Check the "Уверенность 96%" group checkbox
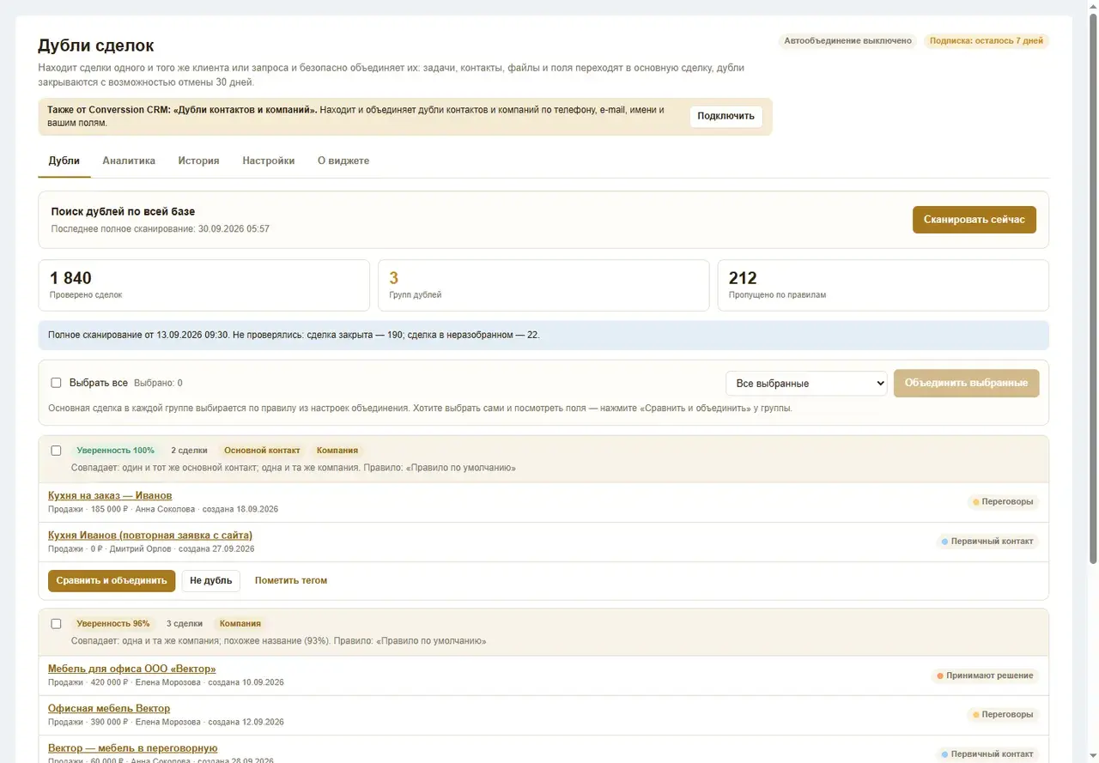 point(56,624)
